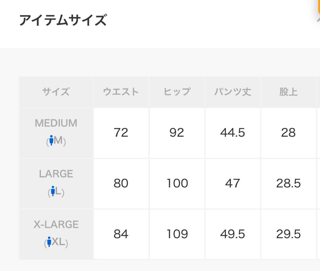Click the X-LARGE pants length 49.5 cell
This screenshot has height=271, width=320.
tap(233, 234)
